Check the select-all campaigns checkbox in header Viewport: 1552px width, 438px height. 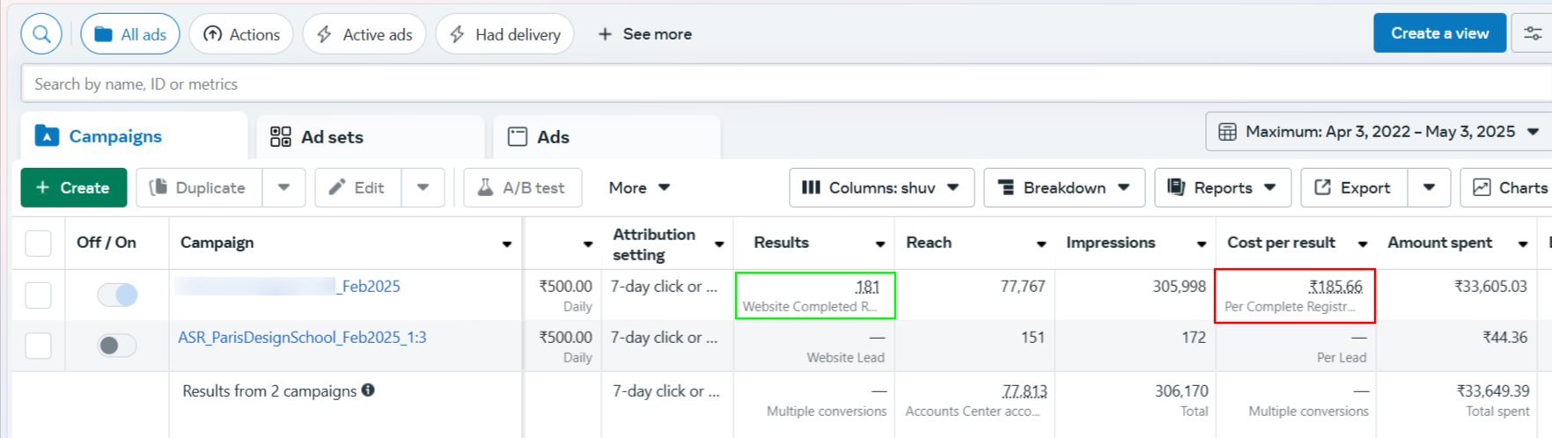(x=38, y=243)
